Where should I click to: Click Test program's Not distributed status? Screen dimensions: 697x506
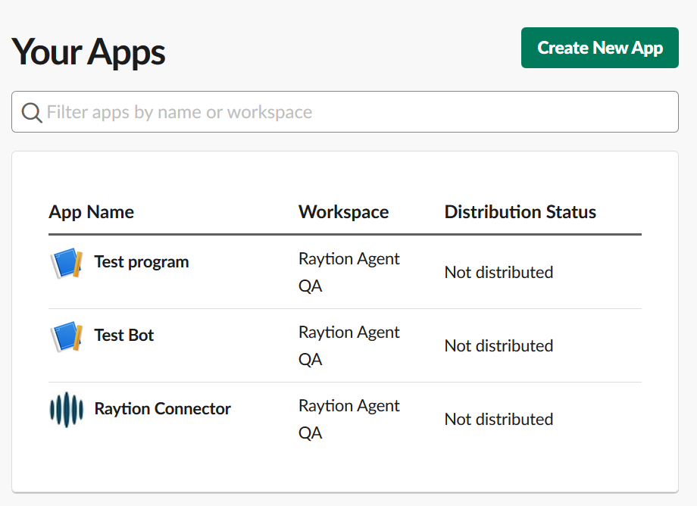pos(499,272)
